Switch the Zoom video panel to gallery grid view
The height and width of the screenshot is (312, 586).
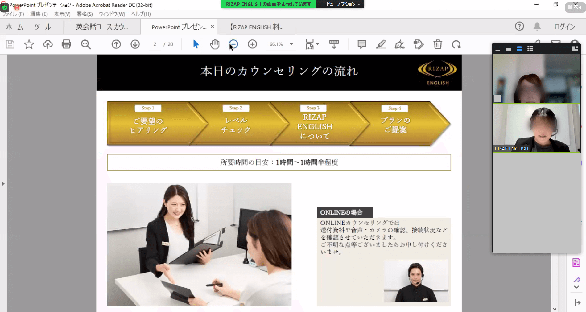[x=530, y=49]
